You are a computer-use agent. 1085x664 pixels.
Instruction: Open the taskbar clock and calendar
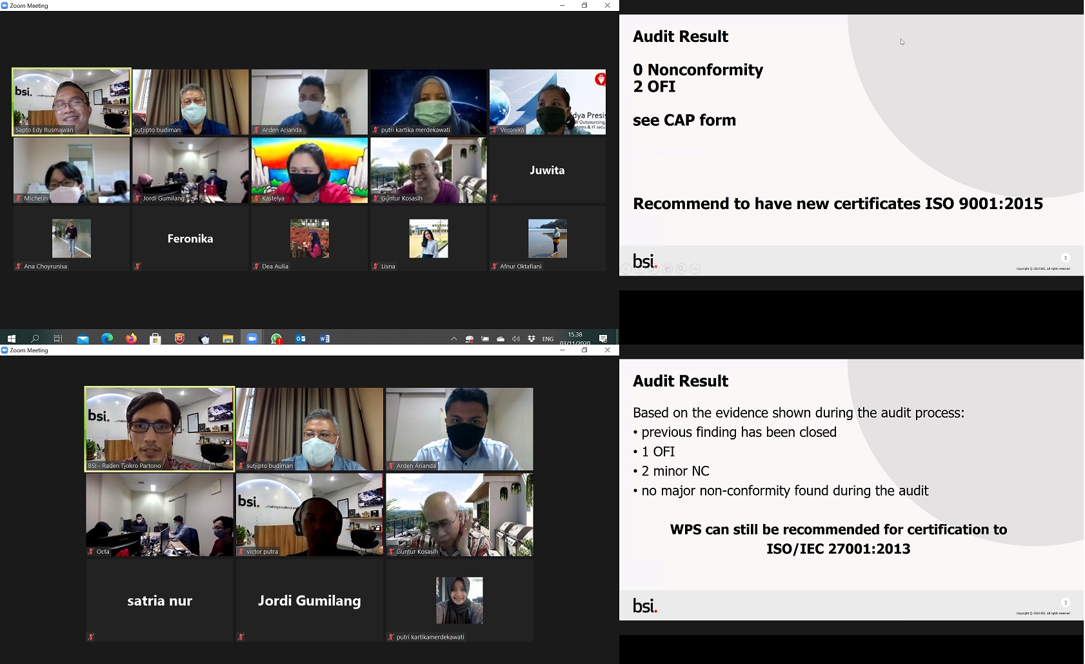[575, 338]
